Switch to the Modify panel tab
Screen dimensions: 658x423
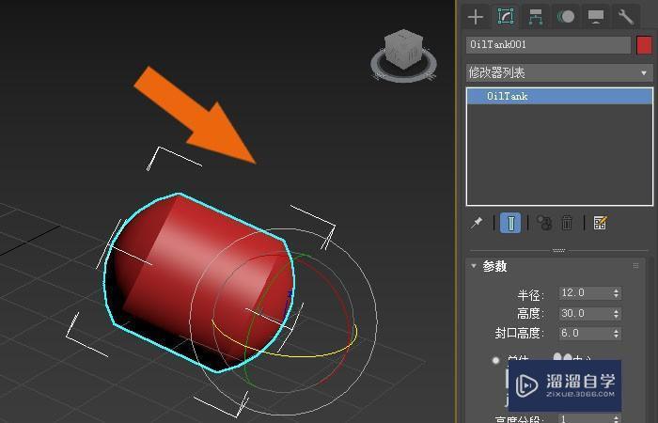pos(506,17)
